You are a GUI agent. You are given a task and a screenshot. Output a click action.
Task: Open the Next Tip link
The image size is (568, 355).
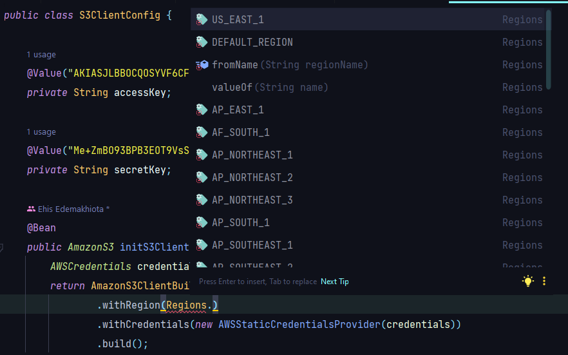click(x=335, y=282)
